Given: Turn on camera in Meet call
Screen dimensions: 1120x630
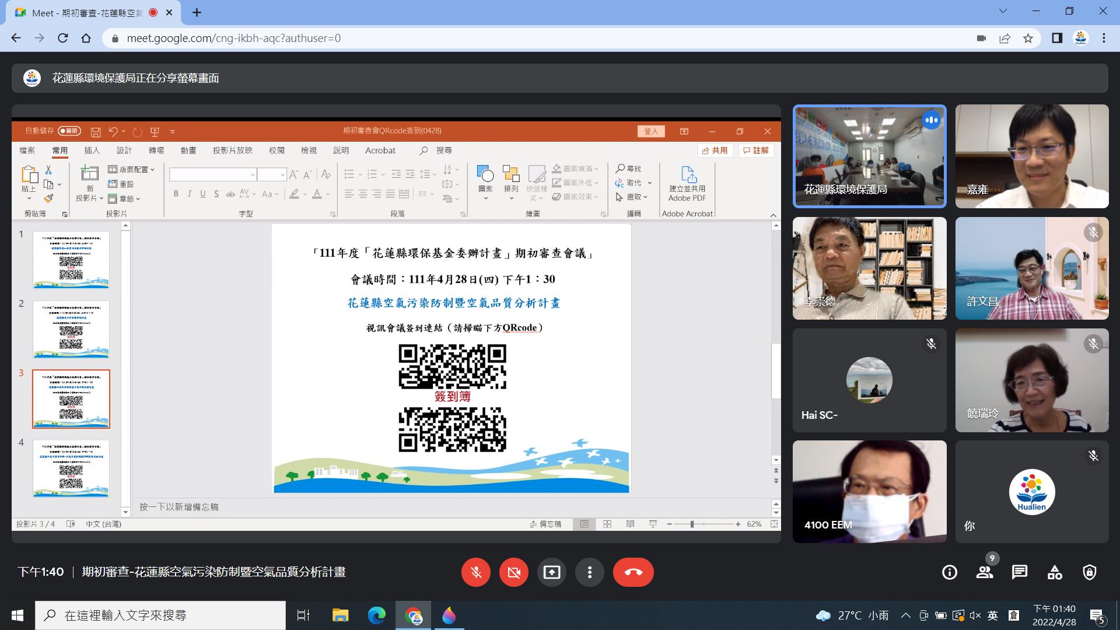Looking at the screenshot, I should 514,572.
